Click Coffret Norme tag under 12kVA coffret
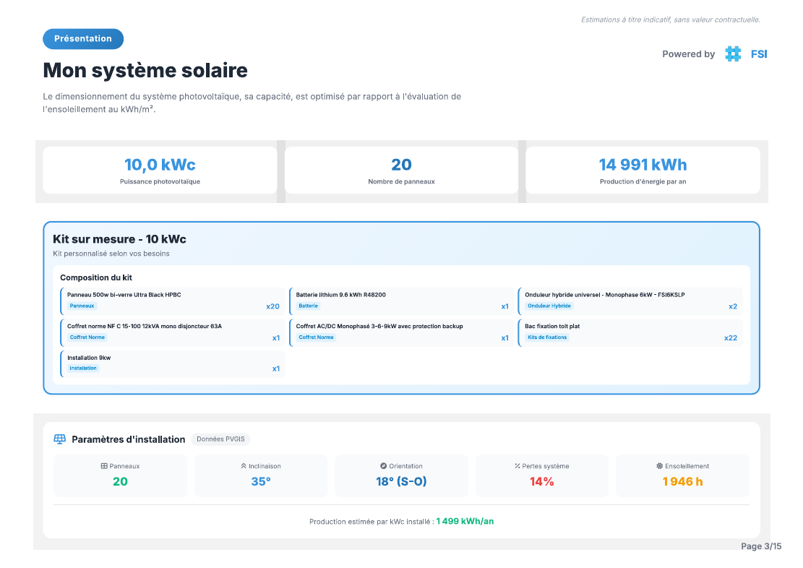 (87, 337)
